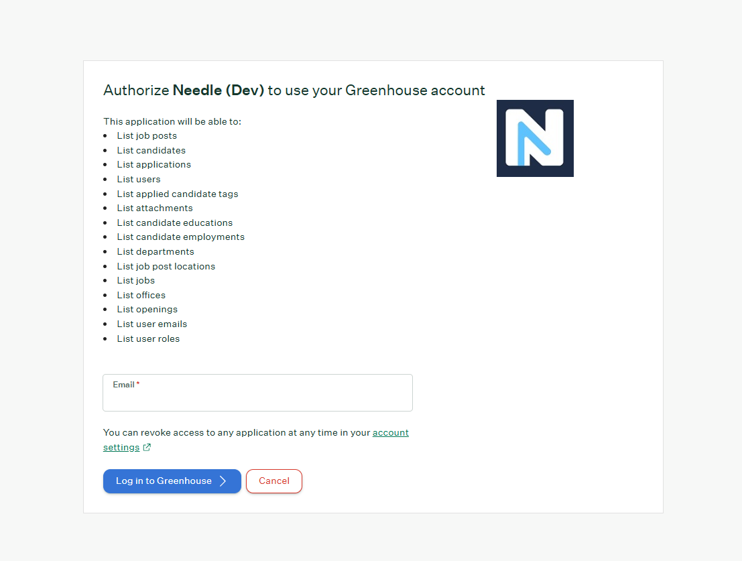The image size is (742, 561).
Task: Select the List applied candidate tags item
Action: 178,194
